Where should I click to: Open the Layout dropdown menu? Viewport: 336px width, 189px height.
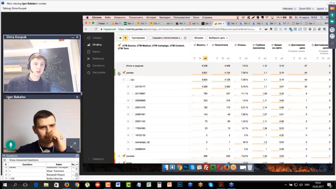322,9
